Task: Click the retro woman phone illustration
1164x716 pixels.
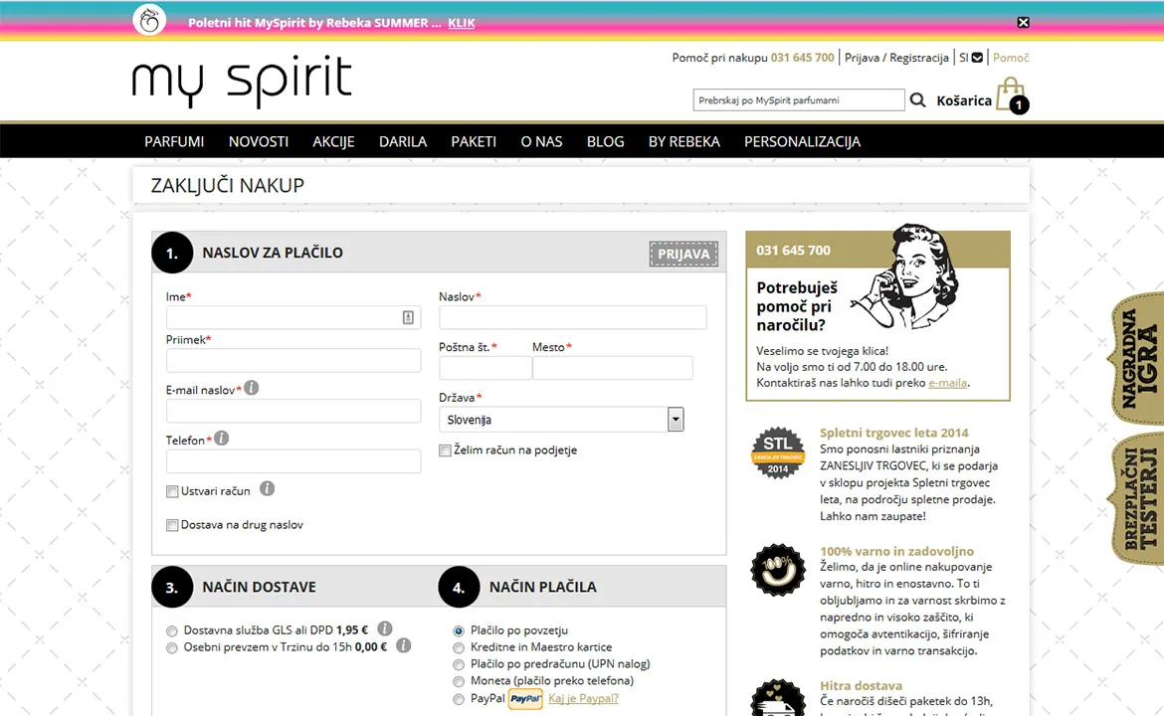Action: pyautogui.click(x=907, y=276)
